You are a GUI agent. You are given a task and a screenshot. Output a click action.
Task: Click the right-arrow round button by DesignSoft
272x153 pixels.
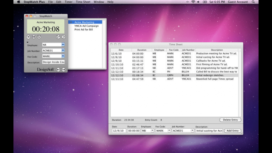(x=64, y=70)
